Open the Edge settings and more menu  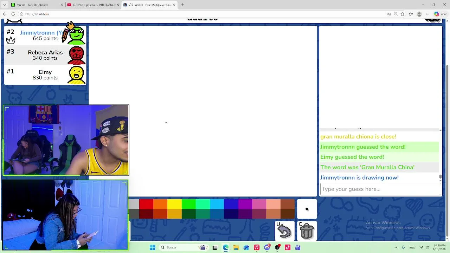click(427, 14)
